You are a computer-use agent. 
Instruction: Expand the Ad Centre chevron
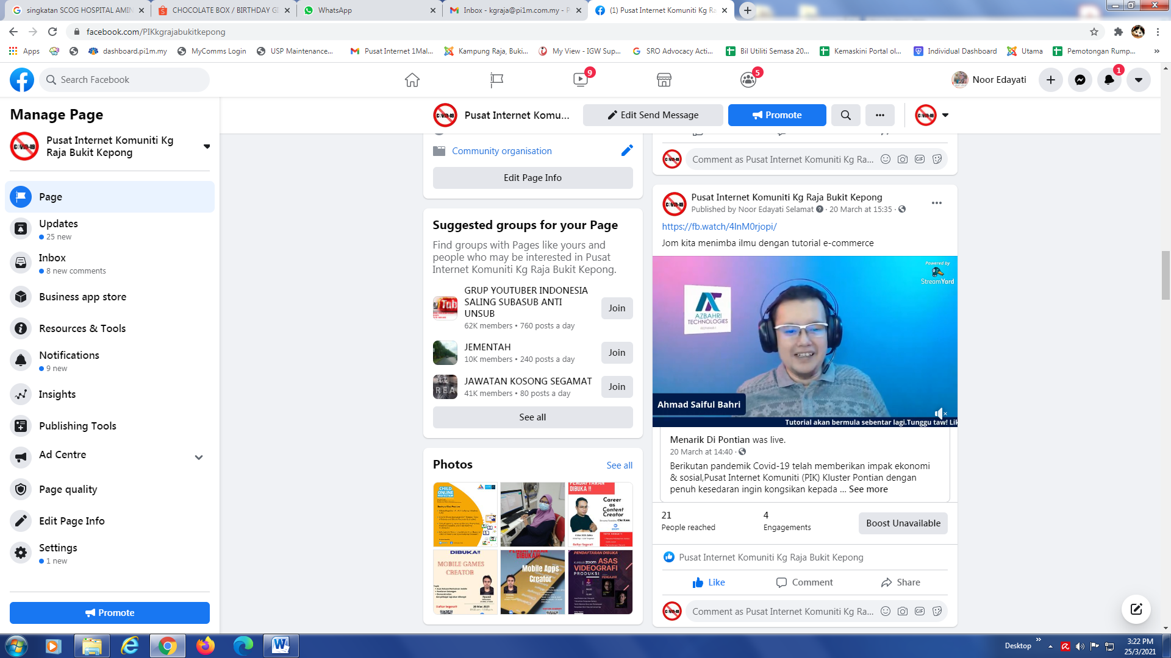click(x=199, y=457)
